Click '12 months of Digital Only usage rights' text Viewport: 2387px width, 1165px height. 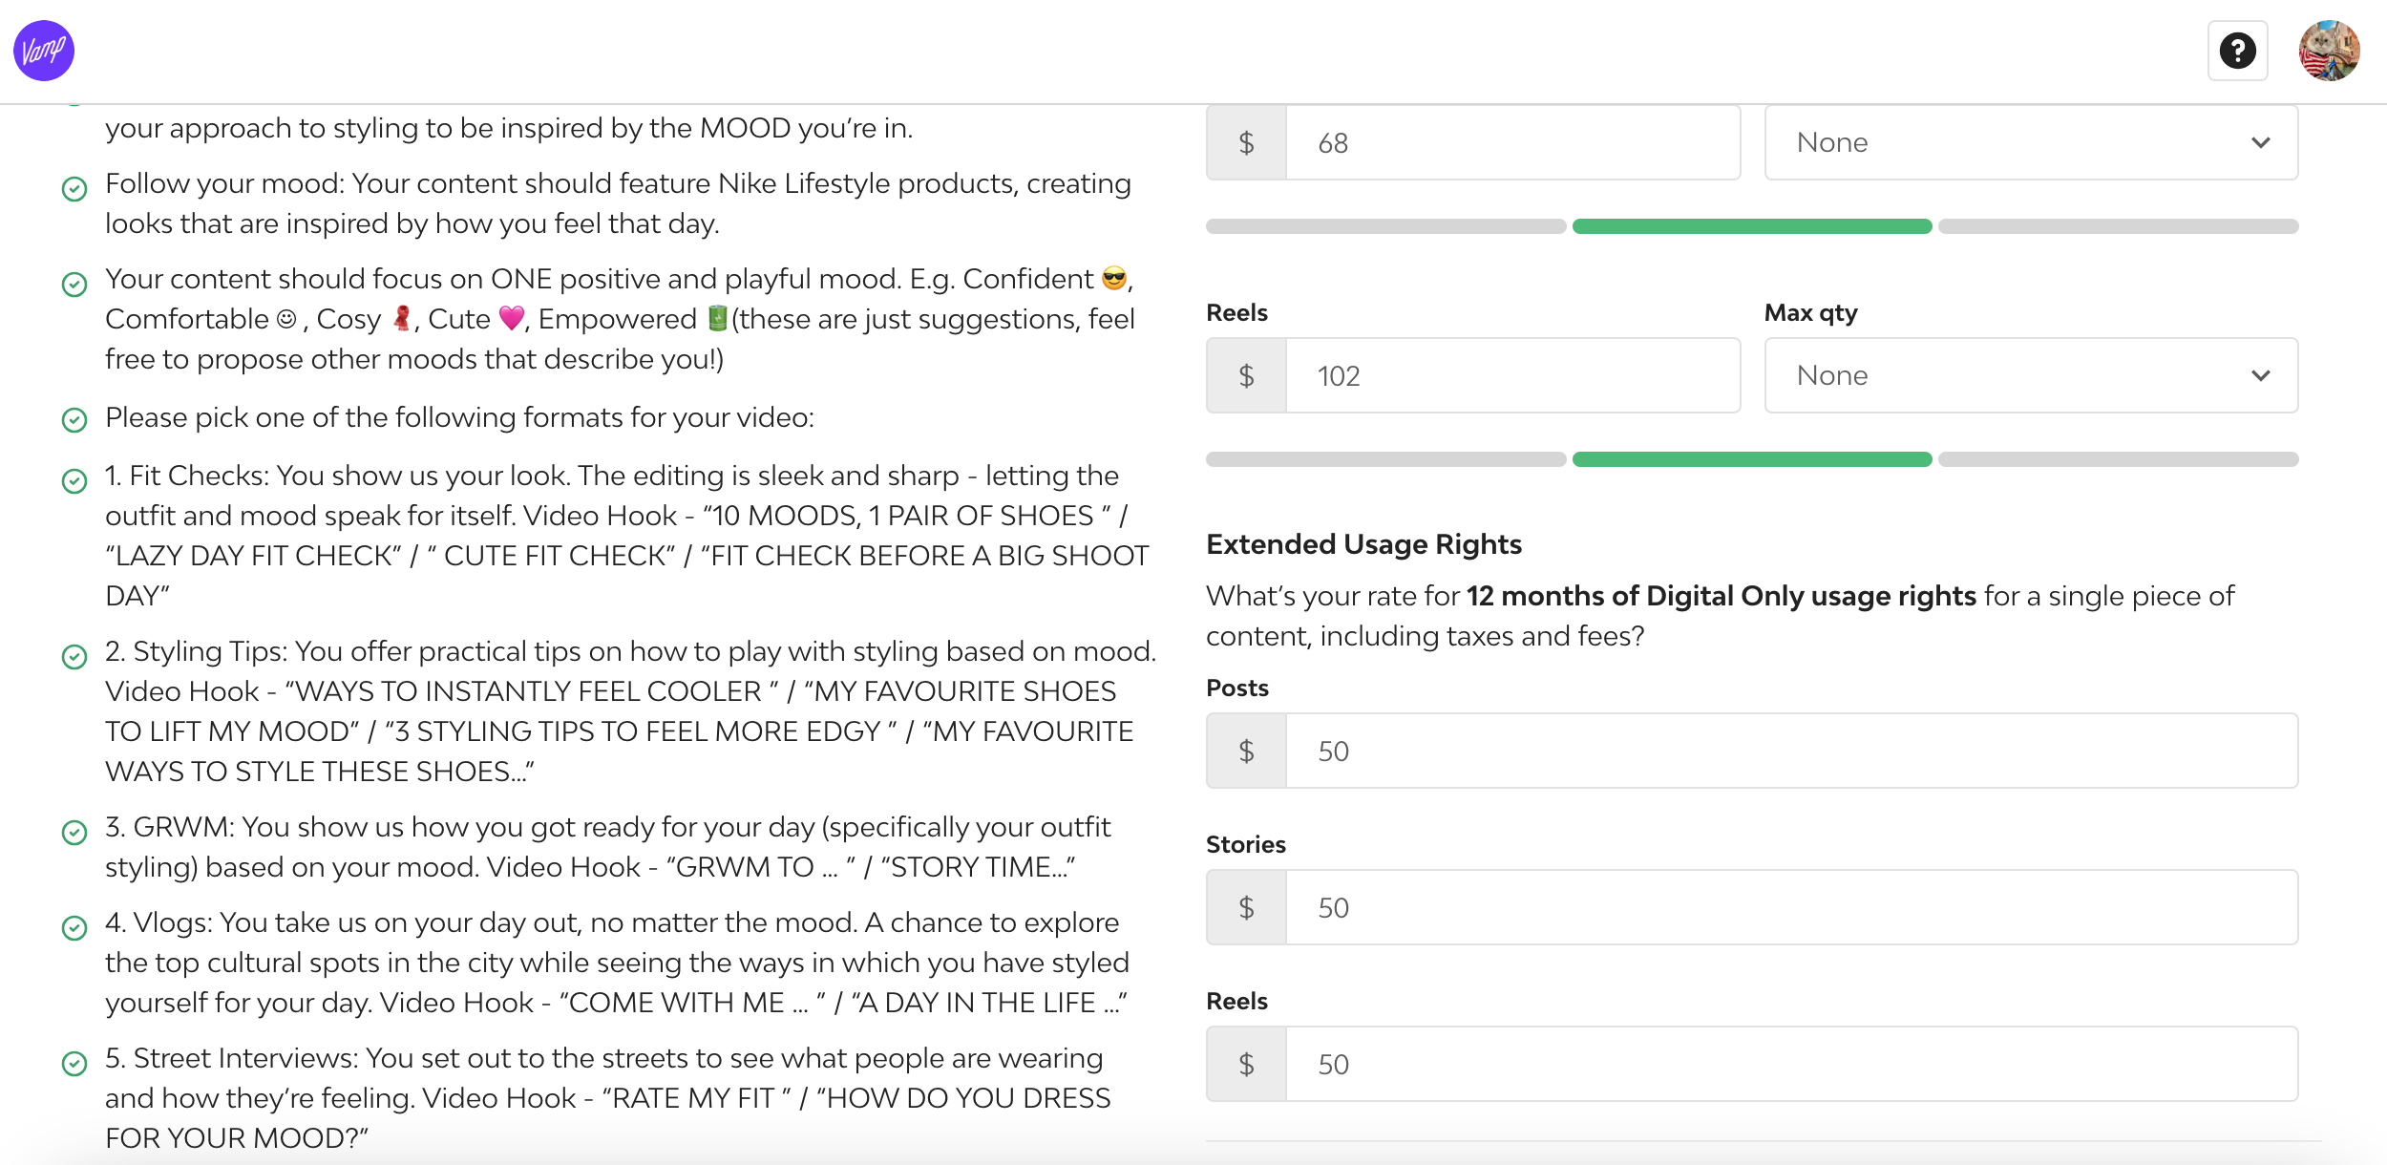click(x=1721, y=596)
